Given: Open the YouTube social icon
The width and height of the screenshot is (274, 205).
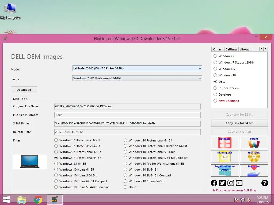Looking at the screenshot, I should pos(239,183).
